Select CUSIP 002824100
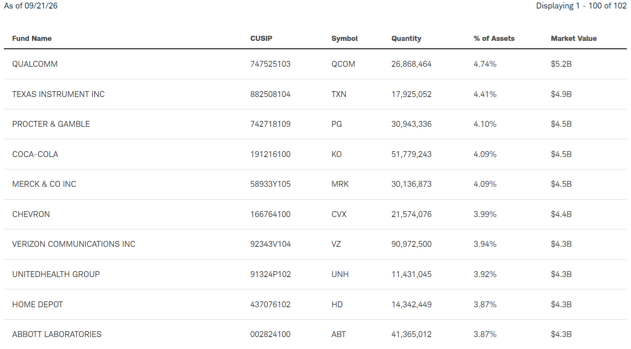This screenshot has height=349, width=631. point(270,334)
